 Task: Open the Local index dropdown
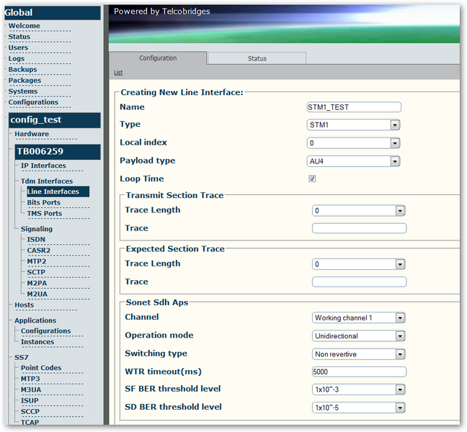tap(353, 143)
